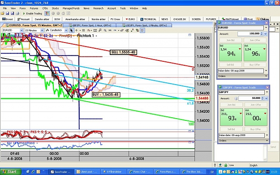Open the 15 Minutes timeframe dropdown
The image size is (280, 175).
pos(42,30)
